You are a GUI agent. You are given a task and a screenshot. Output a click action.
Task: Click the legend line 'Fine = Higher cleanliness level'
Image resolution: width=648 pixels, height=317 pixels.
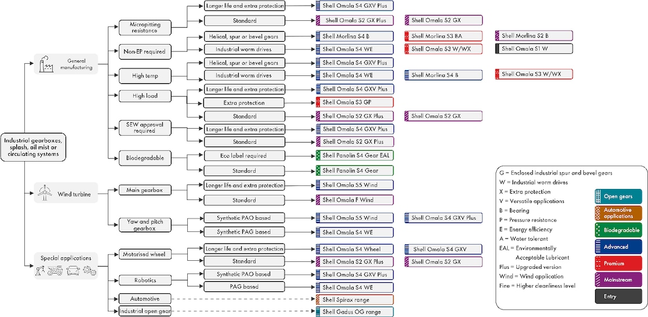537,286
